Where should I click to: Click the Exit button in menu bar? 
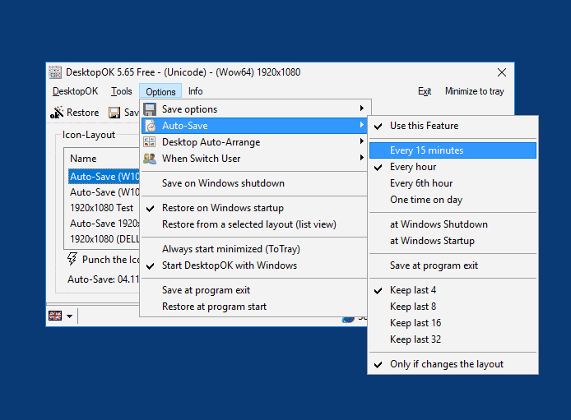pos(425,91)
